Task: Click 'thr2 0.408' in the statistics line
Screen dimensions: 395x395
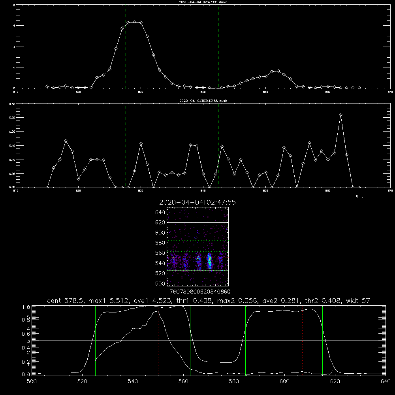Action: click(323, 301)
